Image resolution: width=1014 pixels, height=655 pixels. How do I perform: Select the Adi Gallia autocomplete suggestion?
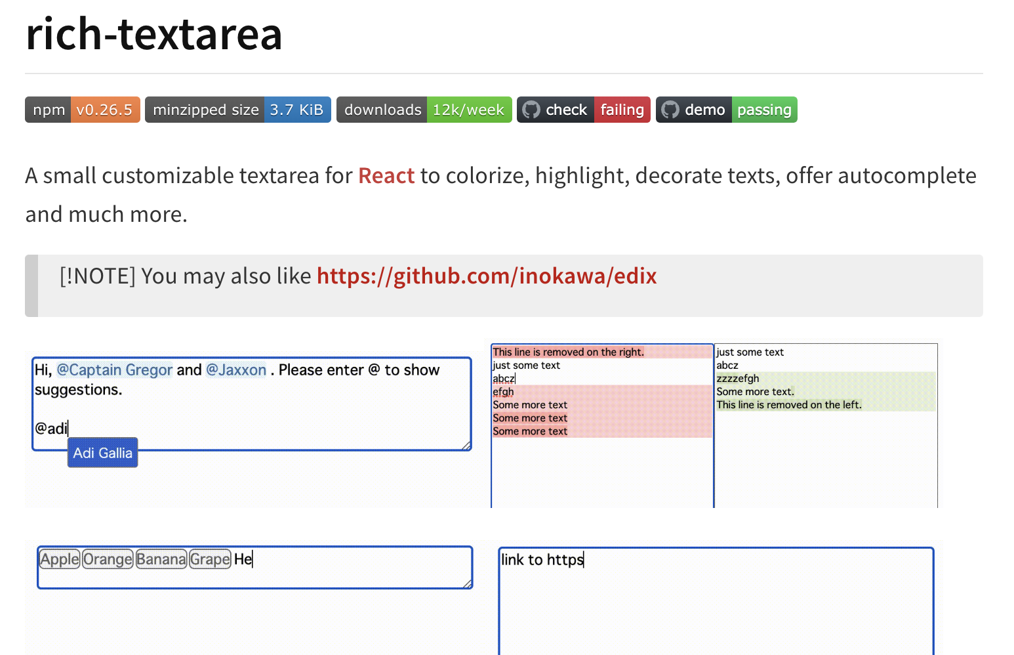point(103,453)
